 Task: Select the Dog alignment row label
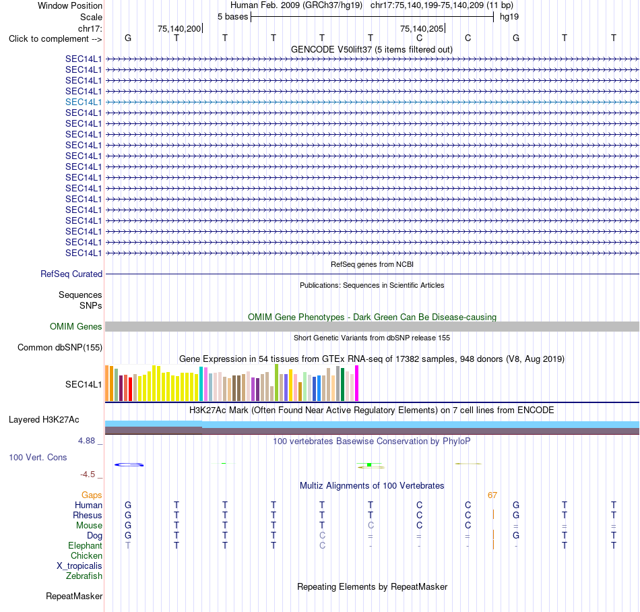pos(94,536)
